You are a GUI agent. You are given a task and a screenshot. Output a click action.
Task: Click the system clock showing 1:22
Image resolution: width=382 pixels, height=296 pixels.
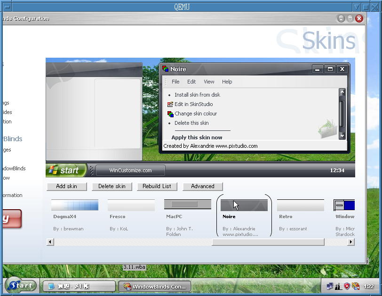click(x=369, y=286)
